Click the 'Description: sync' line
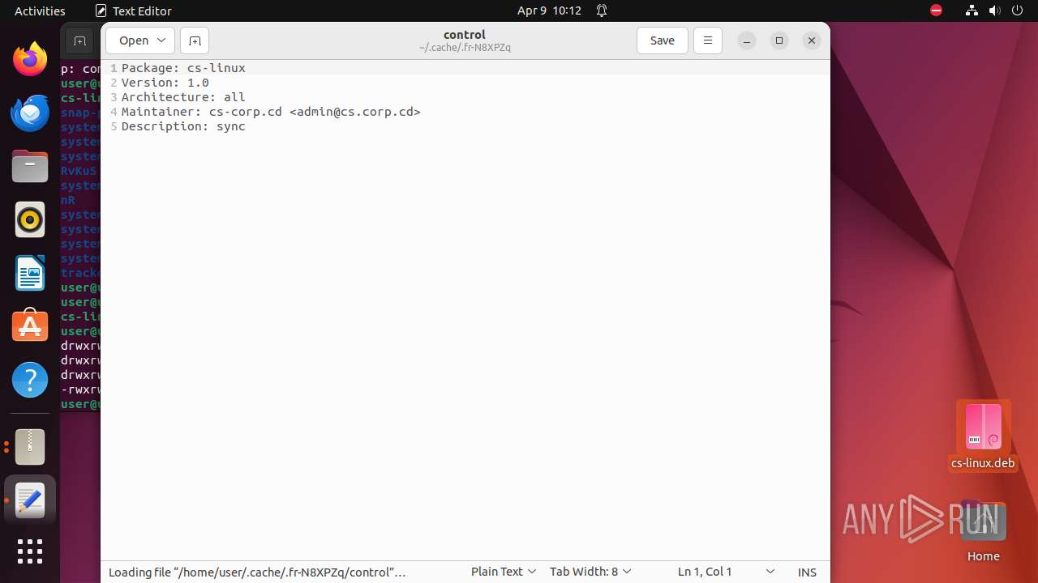The width and height of the screenshot is (1038, 583). point(183,126)
